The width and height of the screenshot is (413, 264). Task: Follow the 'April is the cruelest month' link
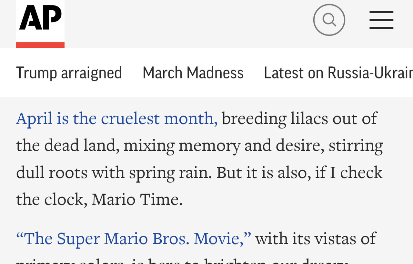[117, 118]
